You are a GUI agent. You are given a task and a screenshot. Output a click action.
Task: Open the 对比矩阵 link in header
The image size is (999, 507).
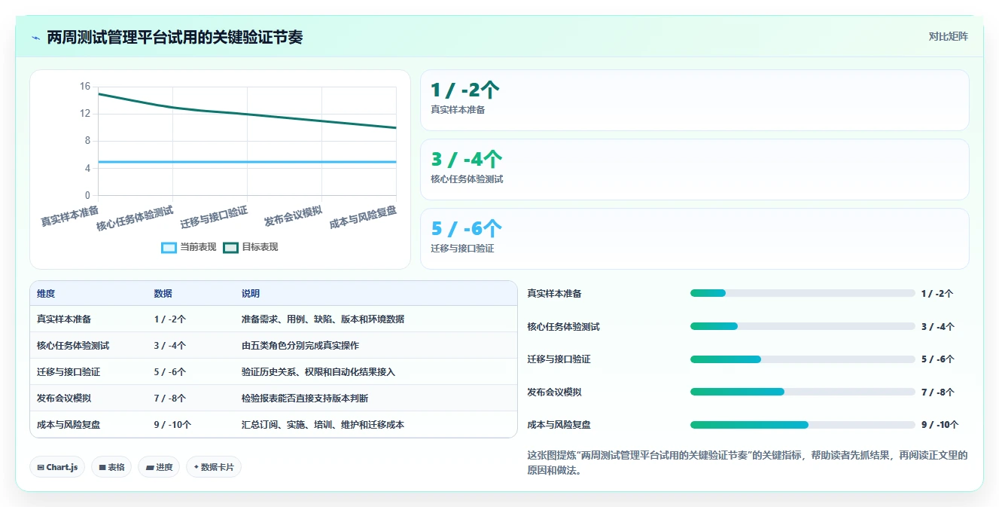pos(948,36)
